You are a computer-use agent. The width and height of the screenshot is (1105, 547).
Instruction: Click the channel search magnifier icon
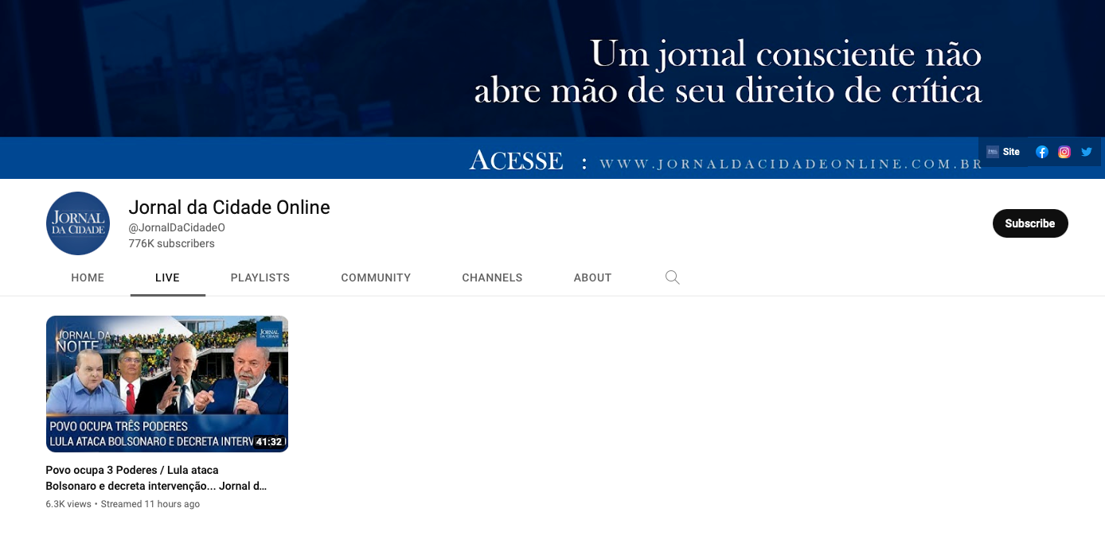point(673,277)
